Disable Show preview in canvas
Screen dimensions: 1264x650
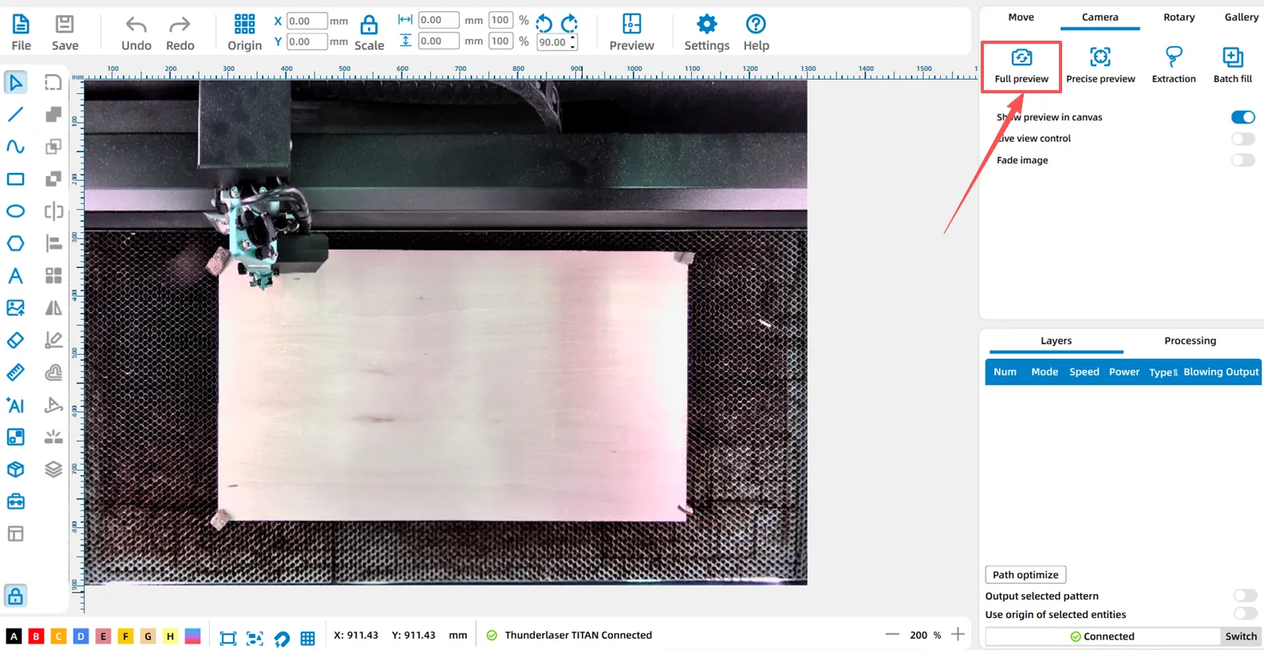[1242, 117]
